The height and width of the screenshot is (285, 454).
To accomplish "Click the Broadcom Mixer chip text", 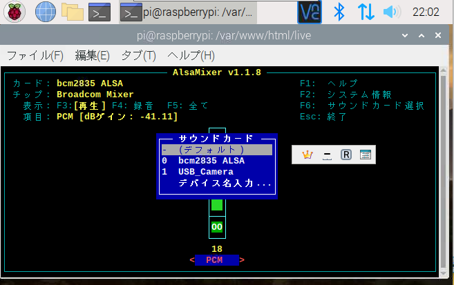I will click(x=95, y=95).
